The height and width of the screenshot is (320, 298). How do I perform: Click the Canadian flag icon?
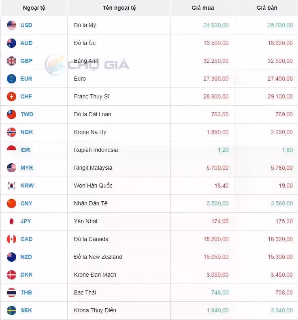[x=11, y=239]
